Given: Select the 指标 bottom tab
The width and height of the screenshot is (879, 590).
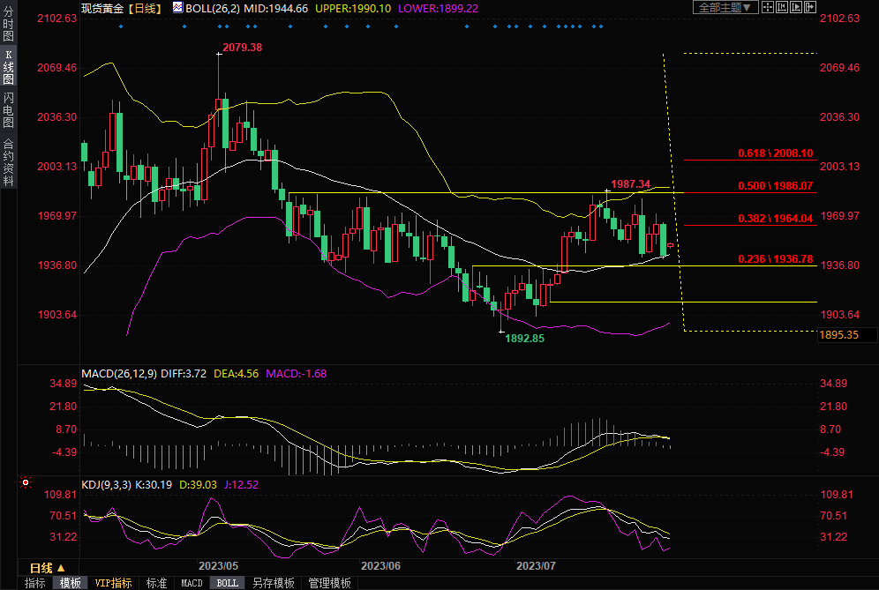Looking at the screenshot, I should [35, 583].
